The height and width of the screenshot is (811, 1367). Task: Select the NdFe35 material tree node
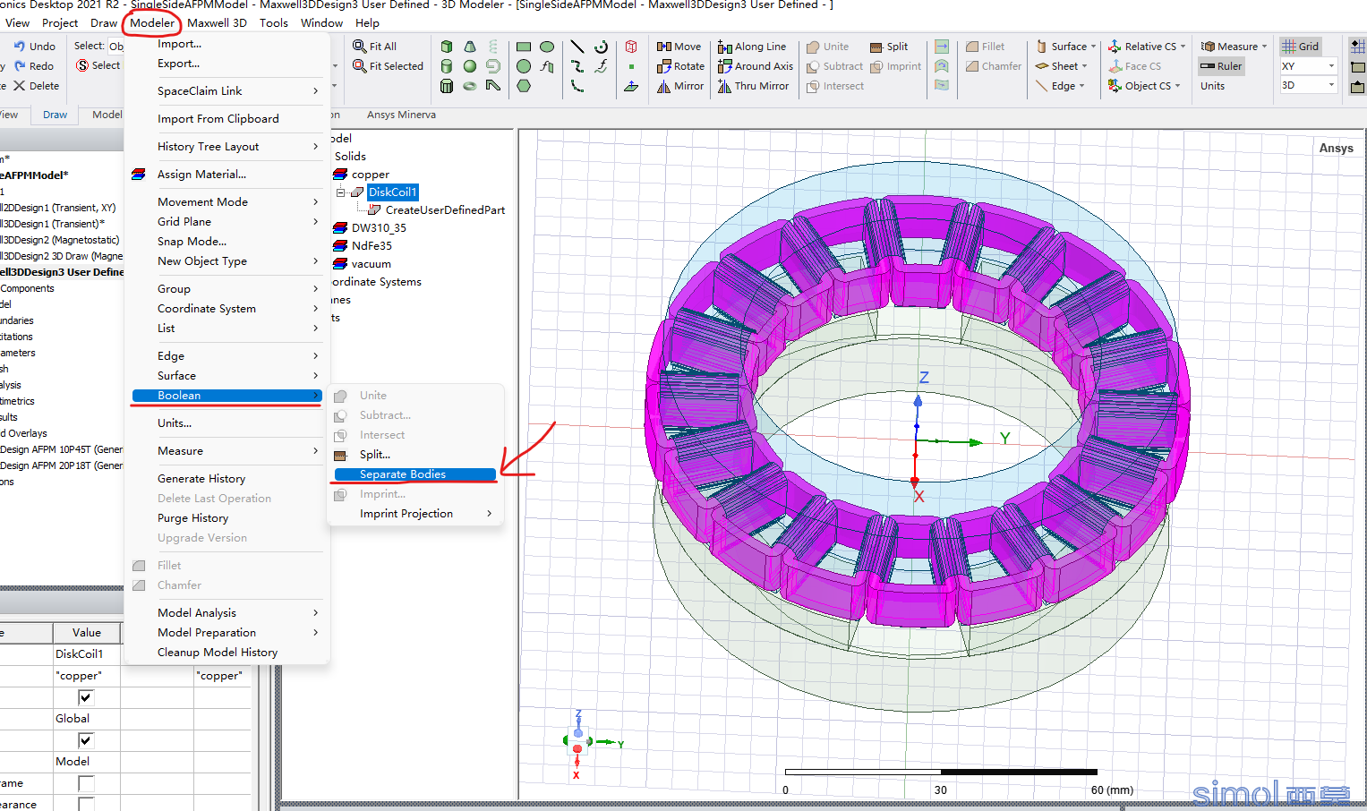coord(372,246)
